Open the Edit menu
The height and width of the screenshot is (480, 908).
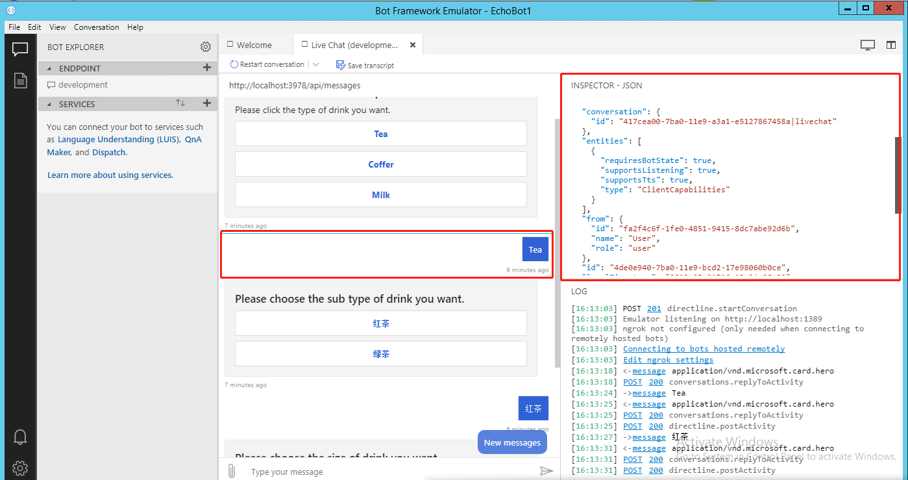tap(34, 27)
